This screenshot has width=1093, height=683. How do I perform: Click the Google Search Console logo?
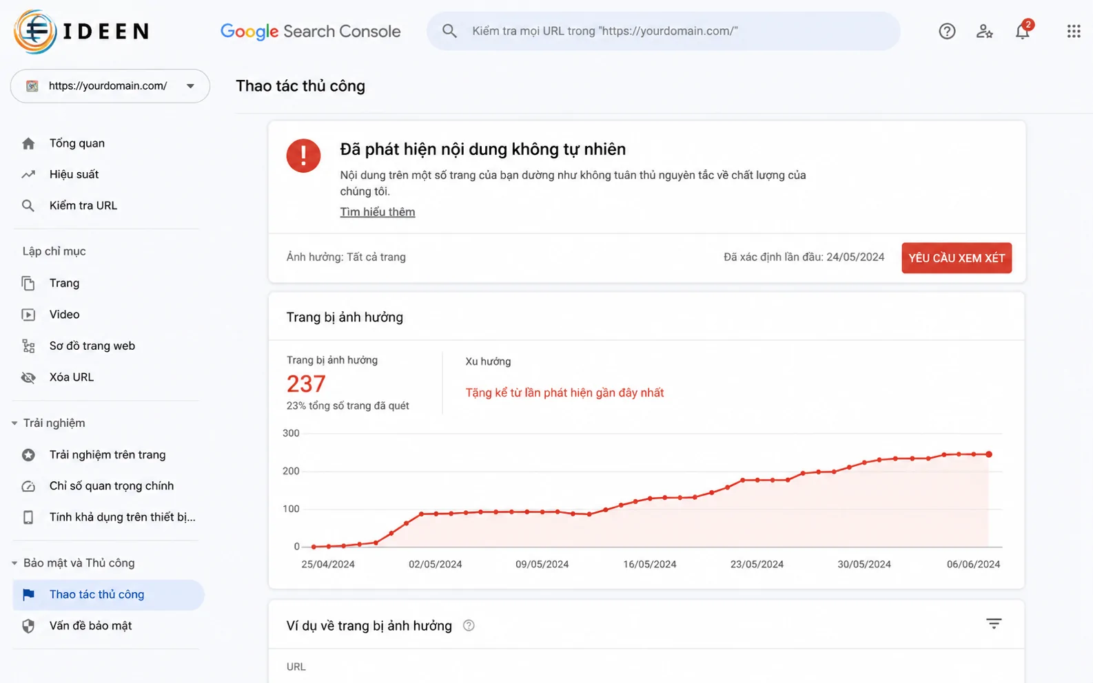[310, 31]
